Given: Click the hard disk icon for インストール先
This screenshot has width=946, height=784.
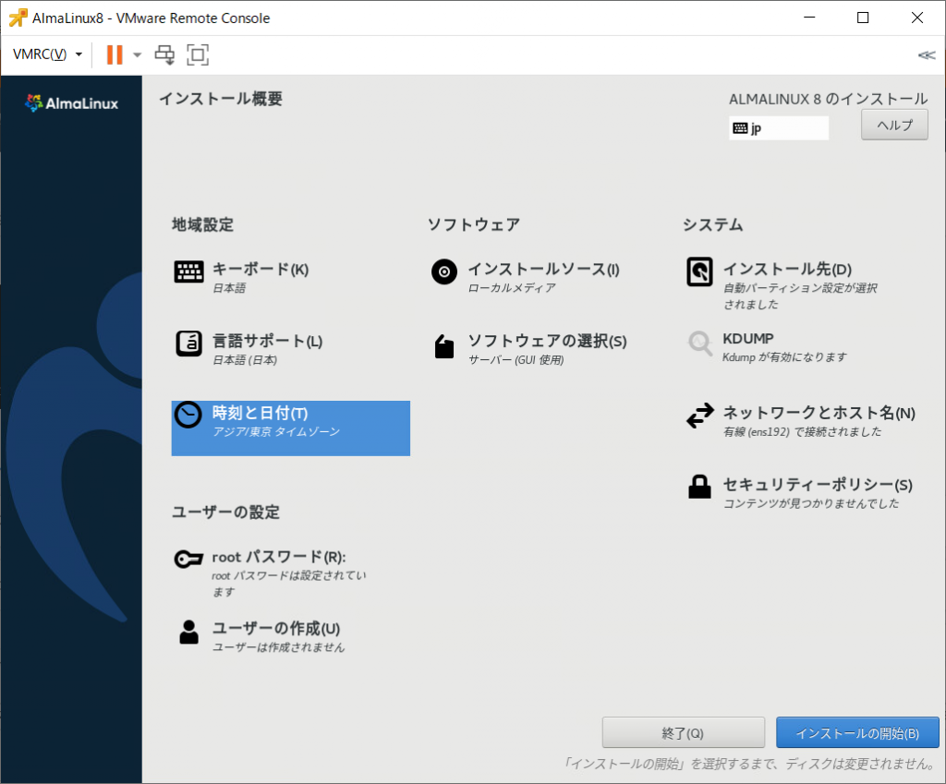Looking at the screenshot, I should pos(700,272).
